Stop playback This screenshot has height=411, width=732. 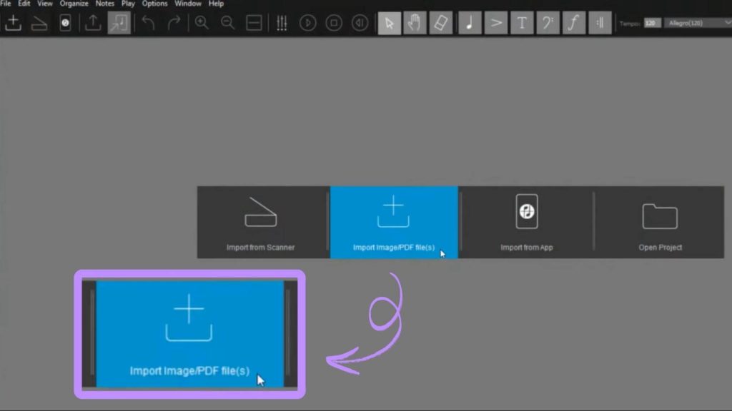click(334, 23)
